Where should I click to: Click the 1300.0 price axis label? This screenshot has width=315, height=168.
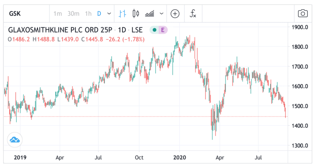pyautogui.click(x=300, y=146)
